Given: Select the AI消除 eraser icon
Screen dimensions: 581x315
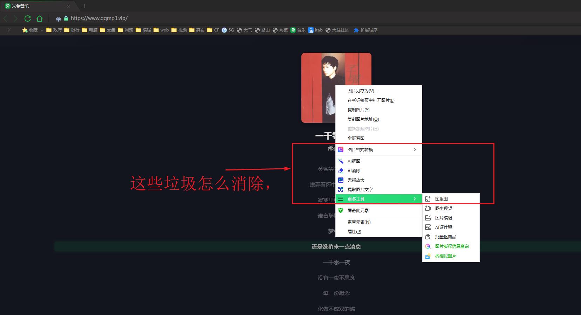Looking at the screenshot, I should (341, 171).
